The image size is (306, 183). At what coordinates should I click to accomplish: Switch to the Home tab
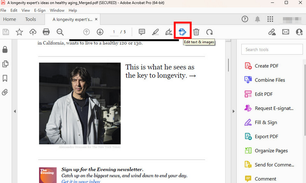9,19
